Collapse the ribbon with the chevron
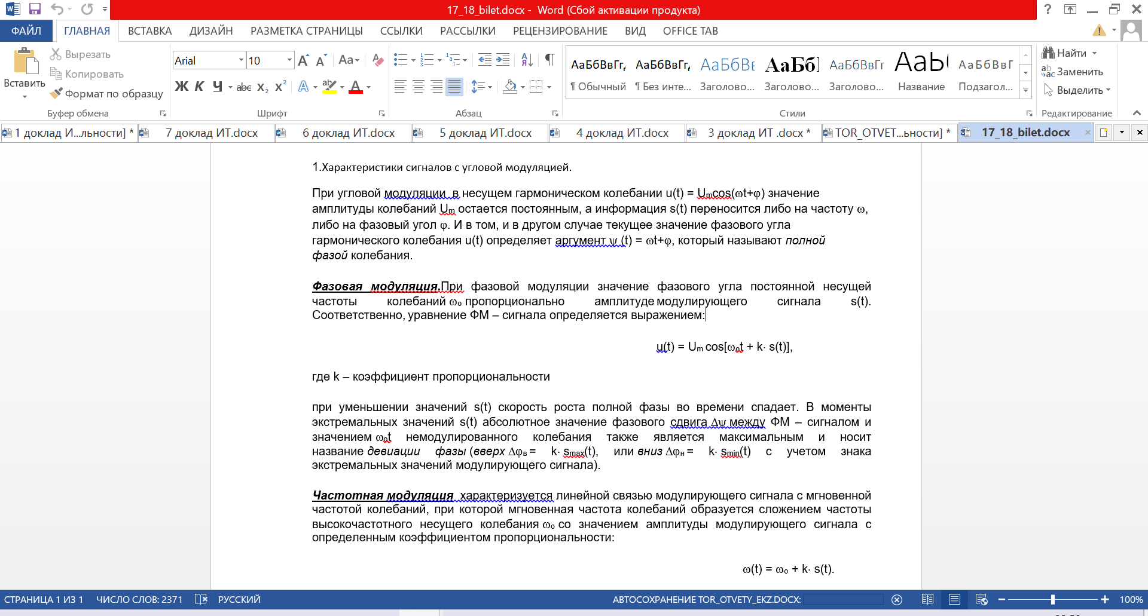 pos(1137,113)
